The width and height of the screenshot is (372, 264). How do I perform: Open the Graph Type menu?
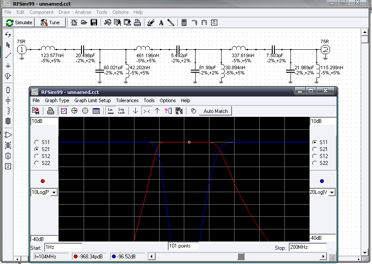pyautogui.click(x=57, y=100)
